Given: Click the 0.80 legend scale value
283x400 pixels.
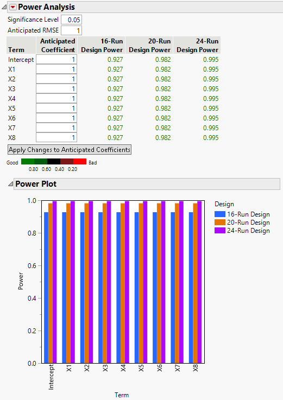Looking at the screenshot, I should 34,169.
